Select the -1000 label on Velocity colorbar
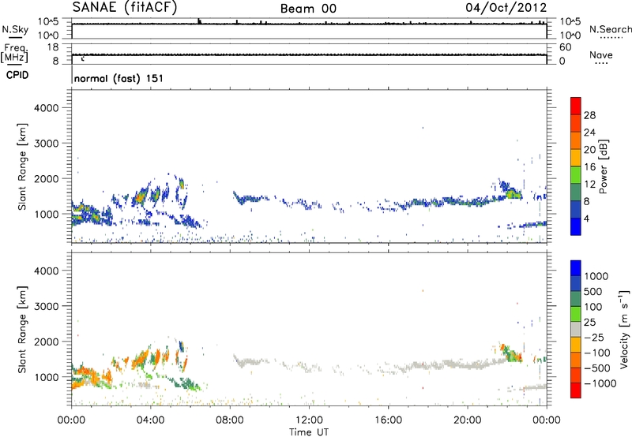The height and width of the screenshot is (437, 632). click(600, 383)
